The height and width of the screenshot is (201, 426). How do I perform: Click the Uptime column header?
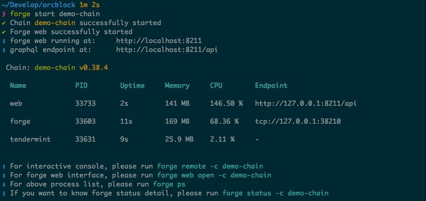132,85
